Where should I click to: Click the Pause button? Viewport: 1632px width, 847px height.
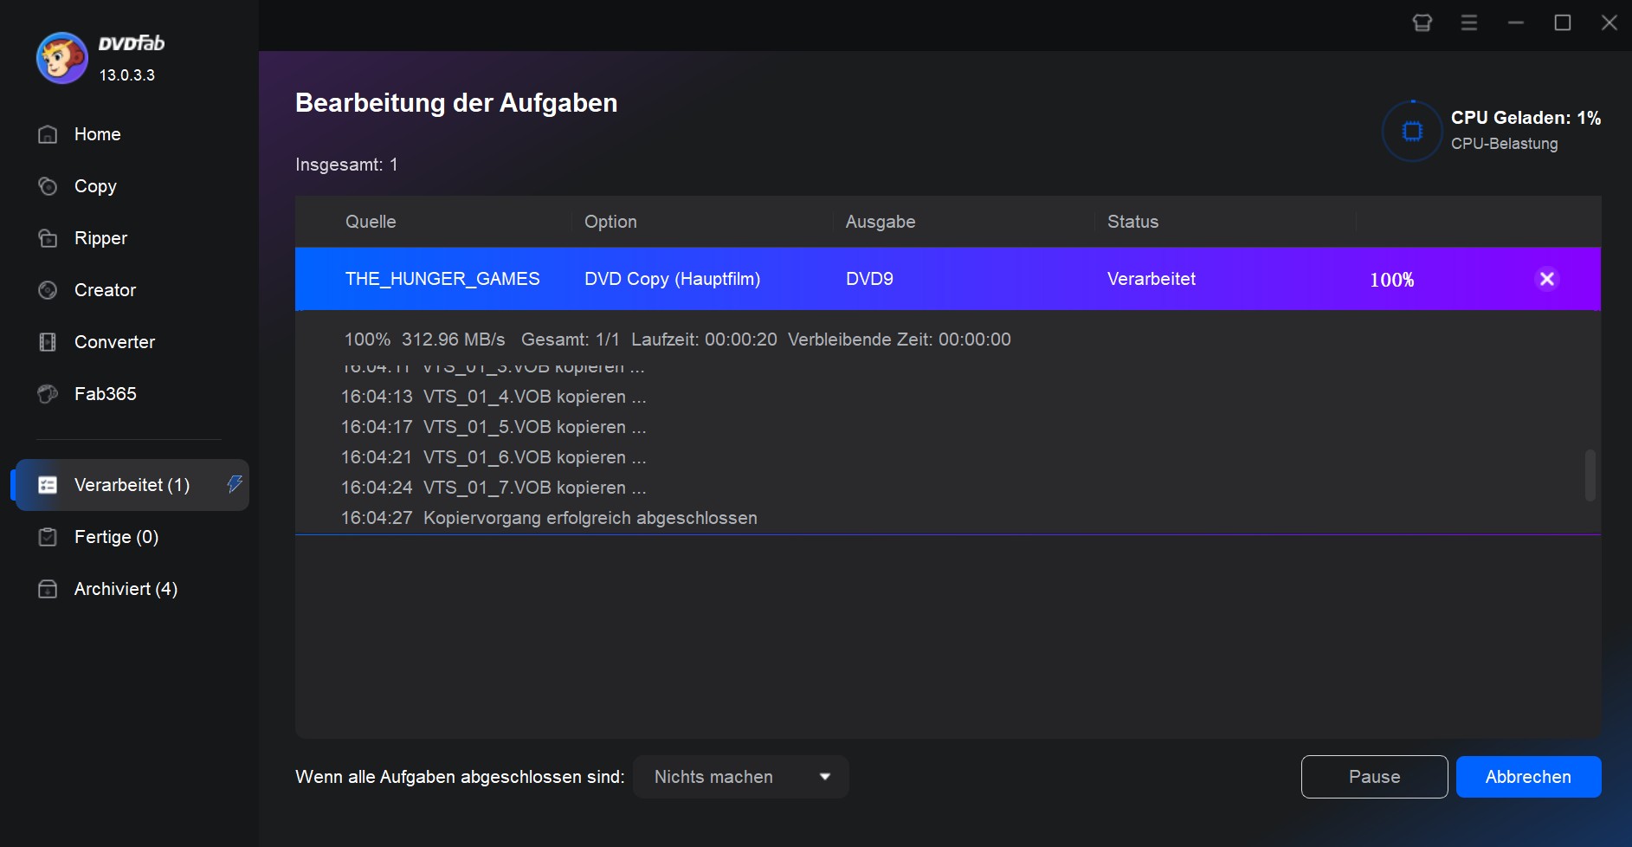(1374, 777)
